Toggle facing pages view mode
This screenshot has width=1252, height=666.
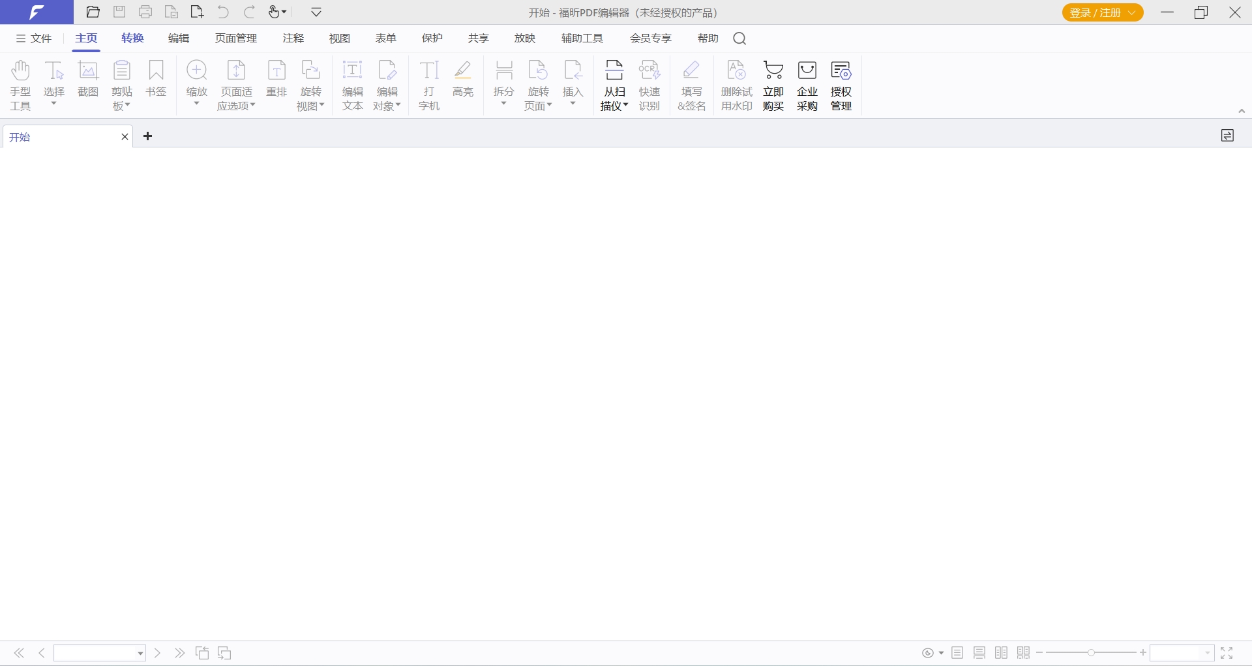click(x=1002, y=653)
